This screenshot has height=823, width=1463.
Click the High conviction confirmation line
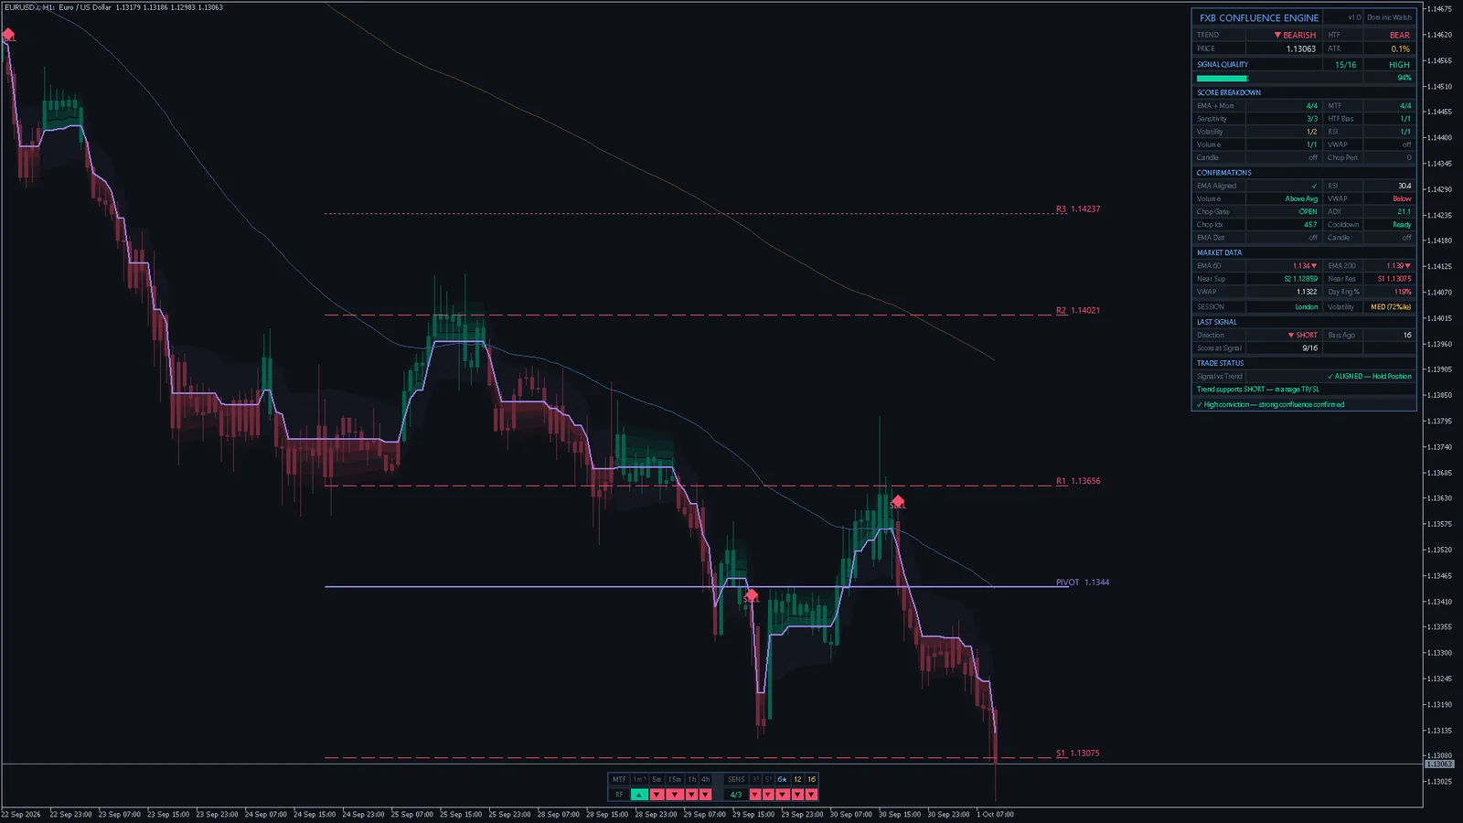pyautogui.click(x=1270, y=404)
